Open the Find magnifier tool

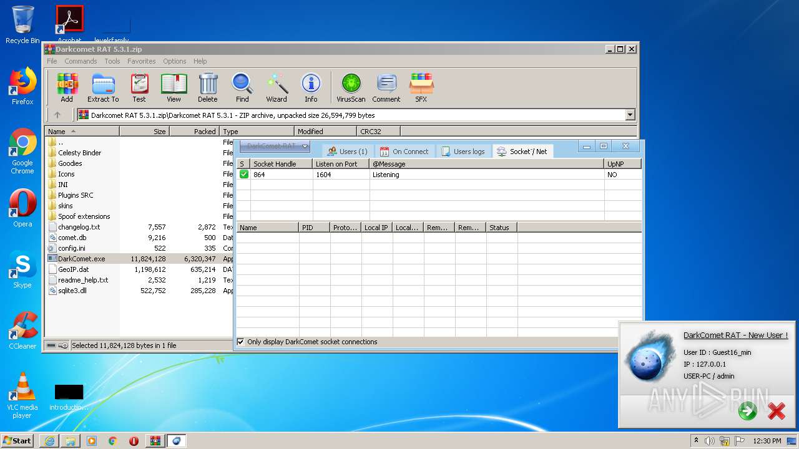242,88
